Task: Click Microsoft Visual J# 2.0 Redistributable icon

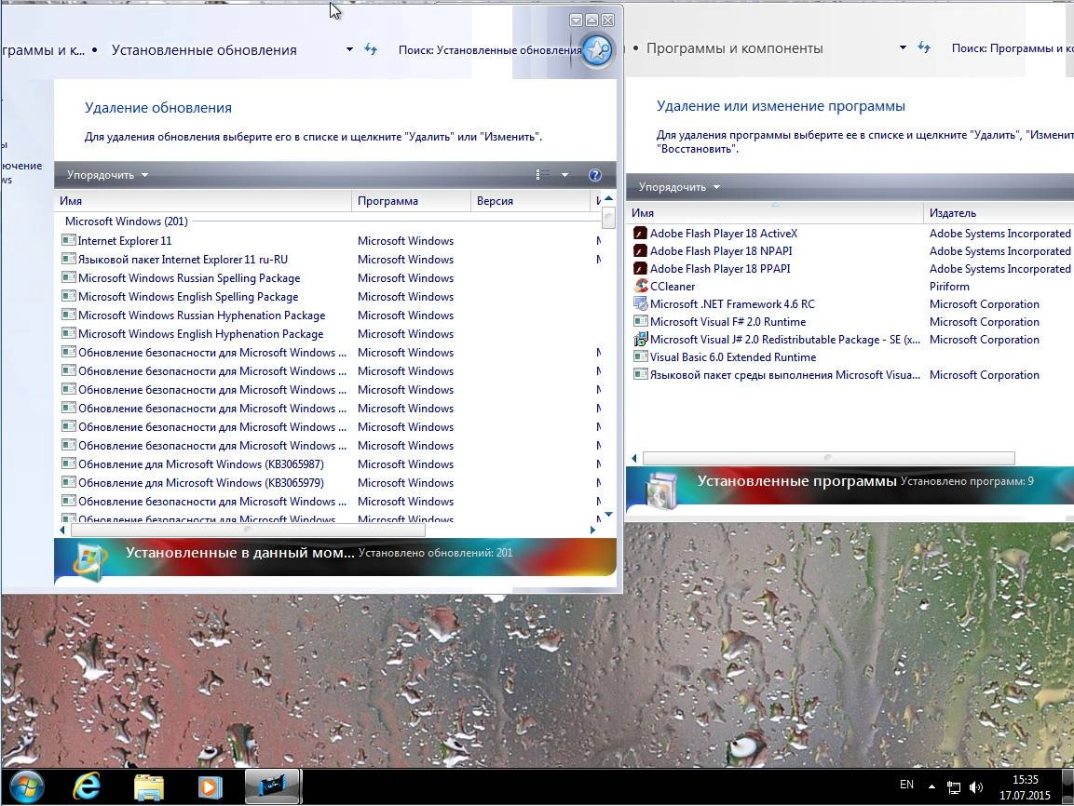Action: pos(641,340)
